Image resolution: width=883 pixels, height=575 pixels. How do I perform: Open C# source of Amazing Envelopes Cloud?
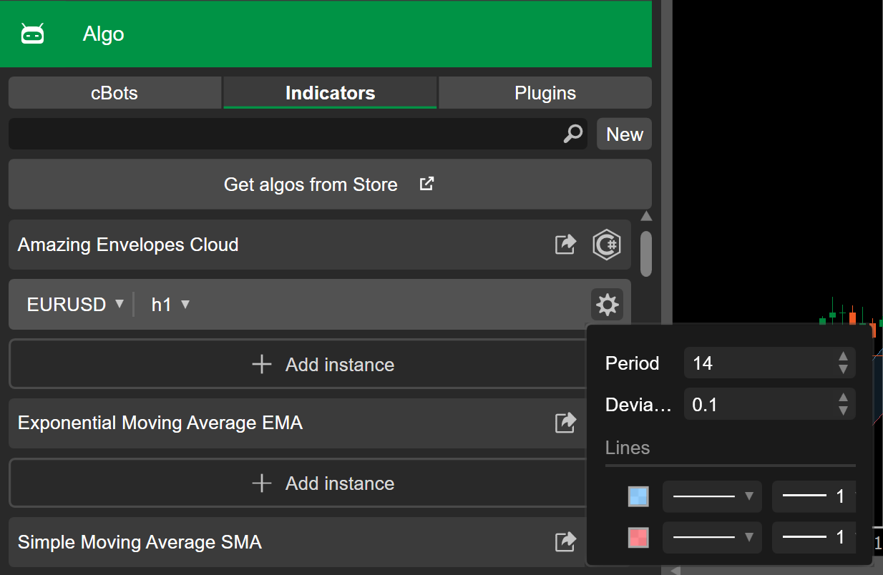[x=607, y=245]
